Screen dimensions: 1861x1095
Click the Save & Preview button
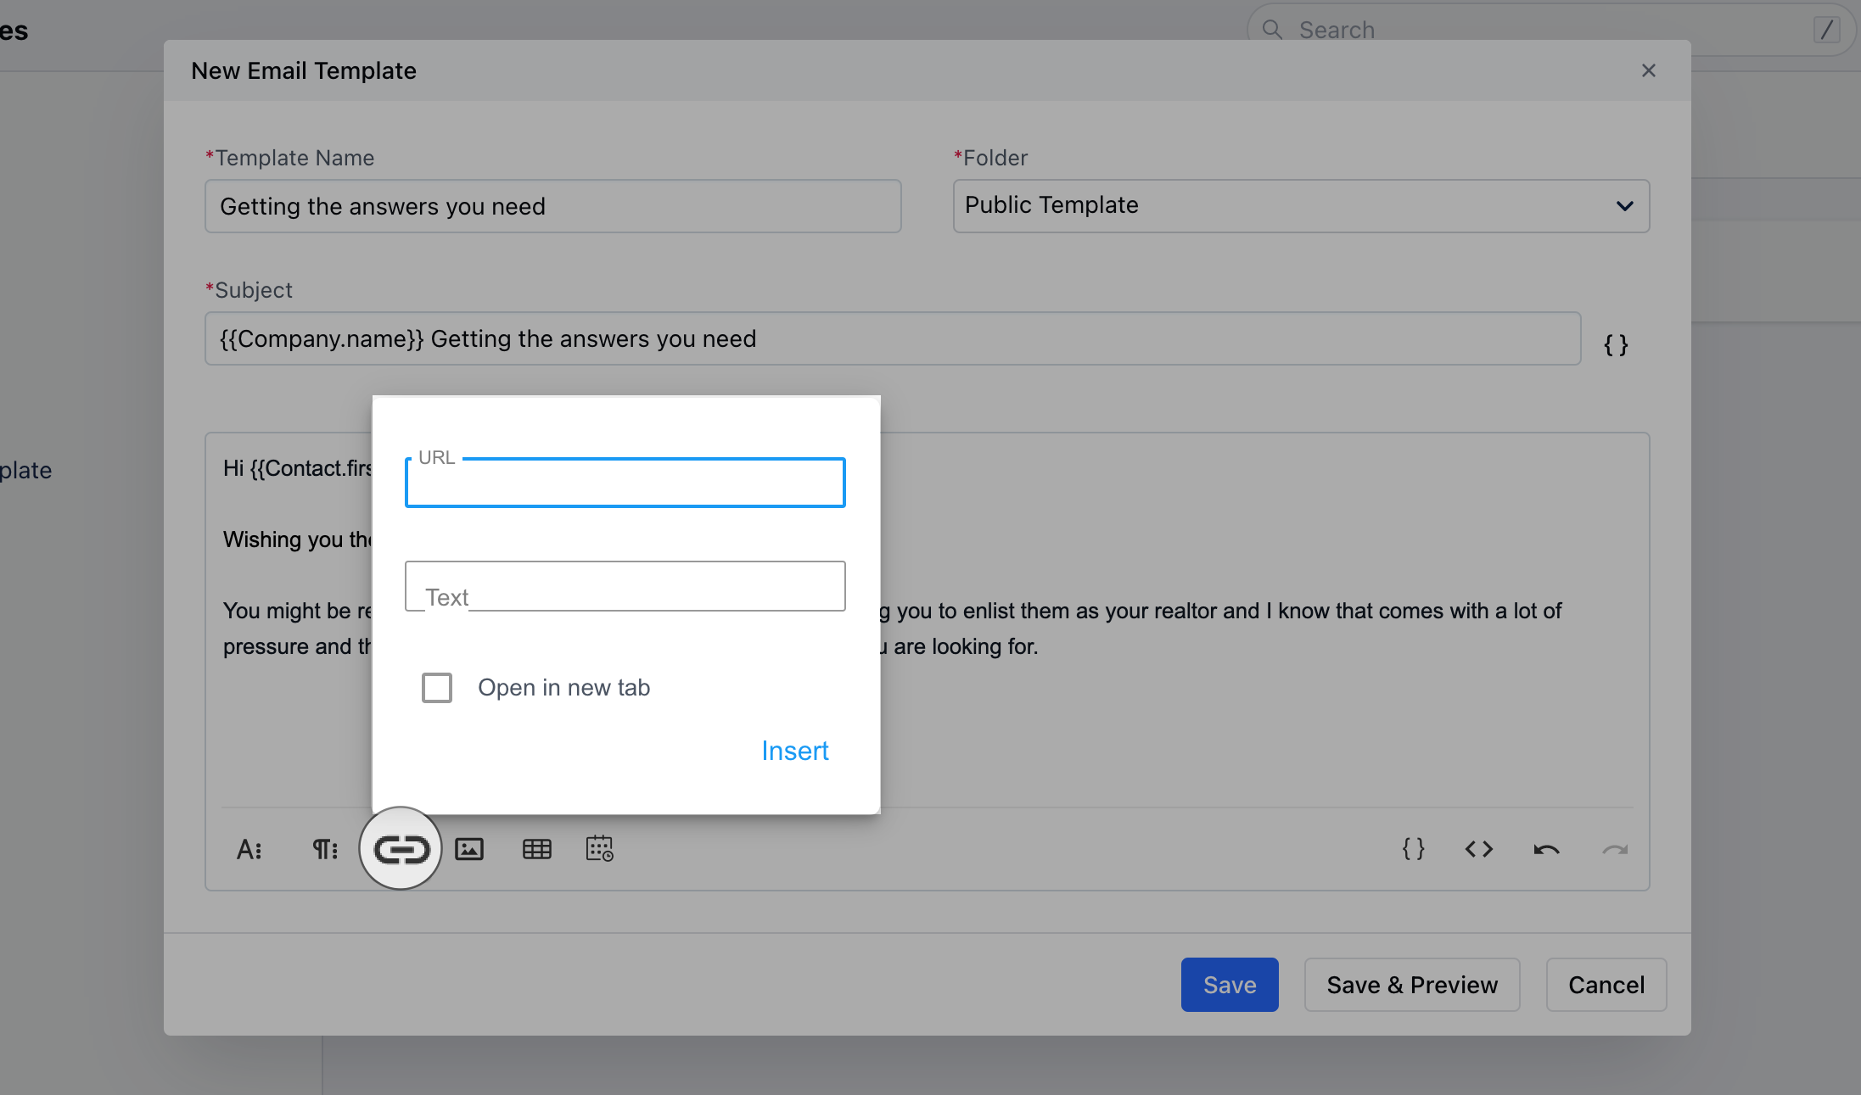[x=1411, y=985]
